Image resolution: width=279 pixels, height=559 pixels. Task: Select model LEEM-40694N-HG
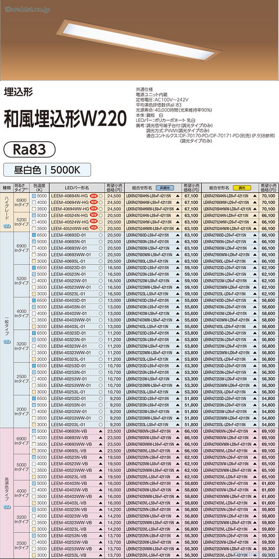tap(69, 197)
